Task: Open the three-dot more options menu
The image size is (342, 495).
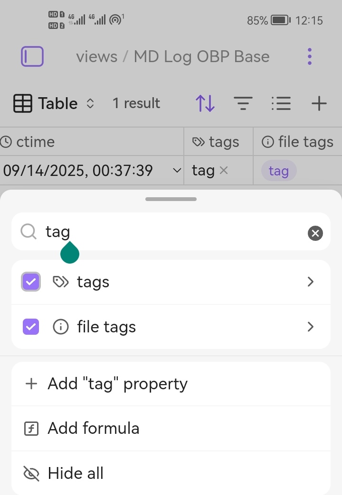Action: 310,56
